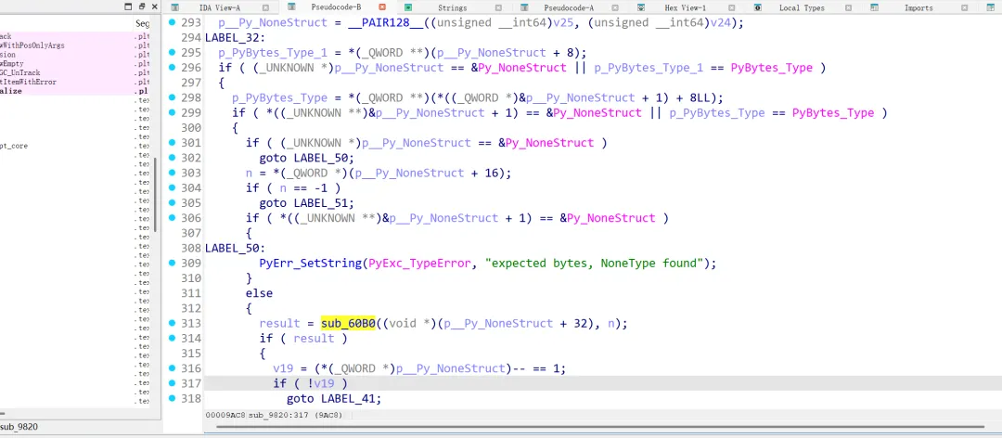Screen dimensions: 1002x438
Task: Click p_PyBytes_Type_1 assignment on line 295
Action: pyautogui.click(x=273, y=53)
